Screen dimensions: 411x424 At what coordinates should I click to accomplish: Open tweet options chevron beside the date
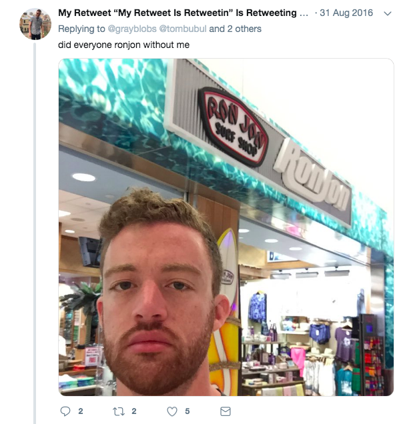(388, 13)
